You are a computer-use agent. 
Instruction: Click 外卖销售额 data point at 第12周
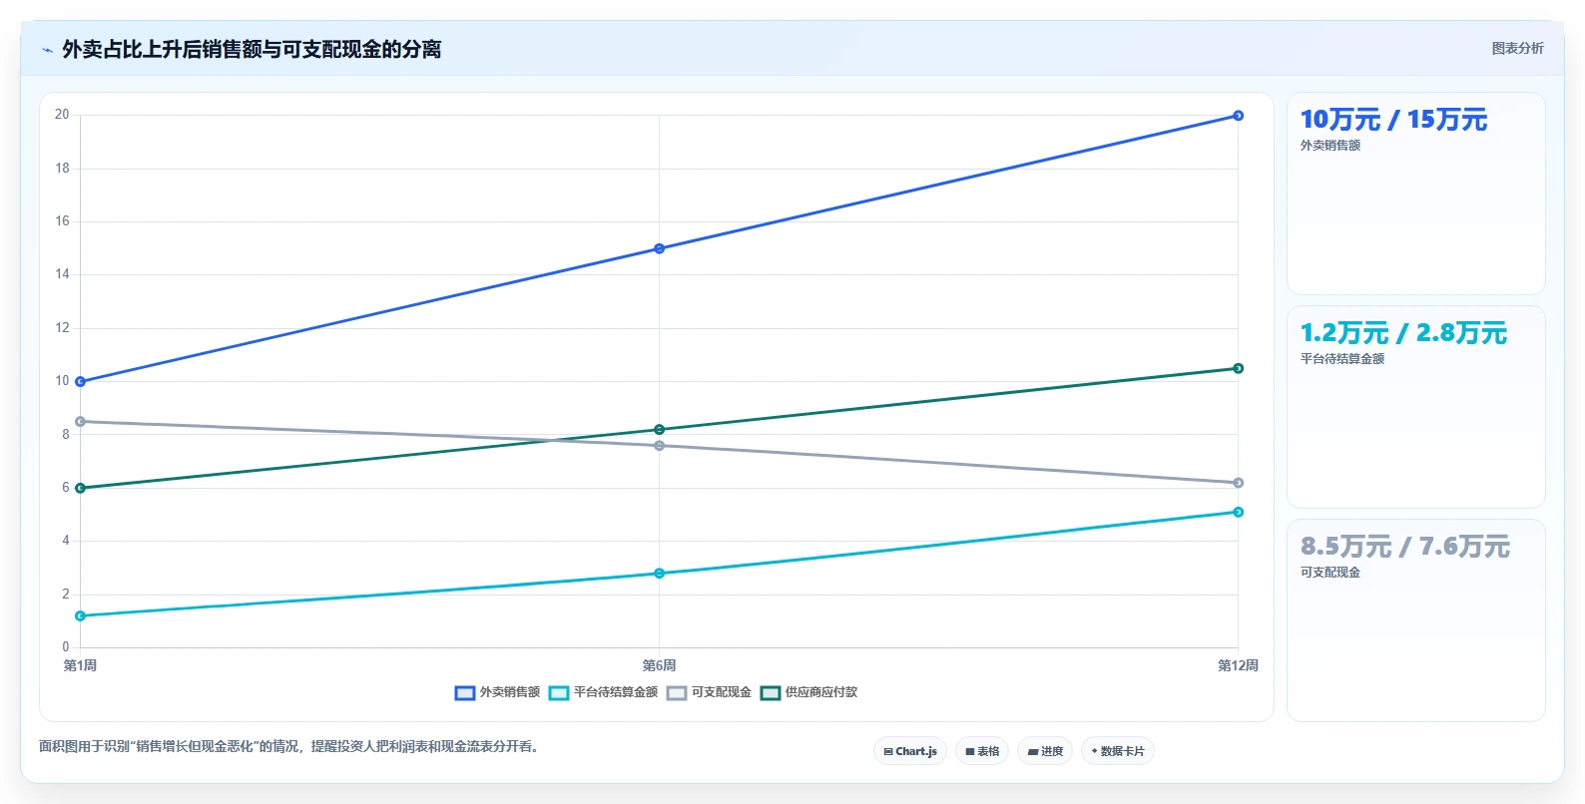(1238, 116)
